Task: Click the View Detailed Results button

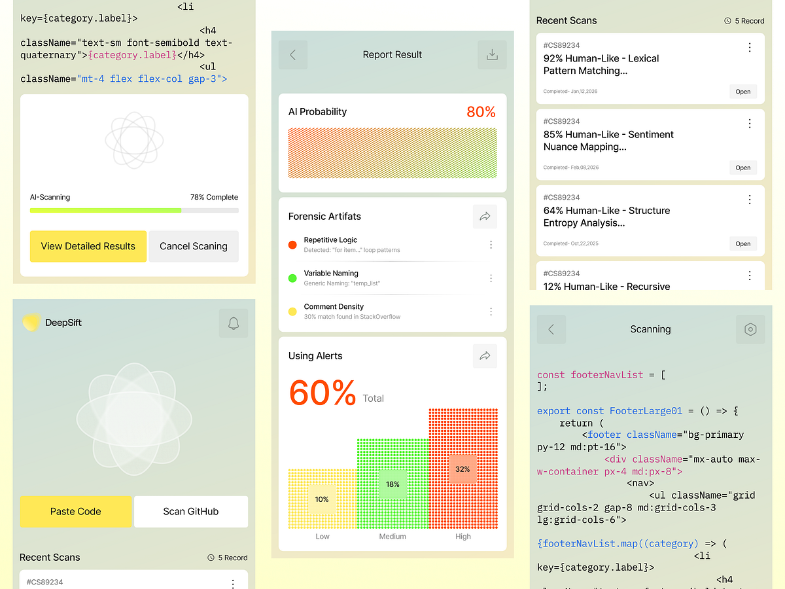Action: tap(88, 247)
